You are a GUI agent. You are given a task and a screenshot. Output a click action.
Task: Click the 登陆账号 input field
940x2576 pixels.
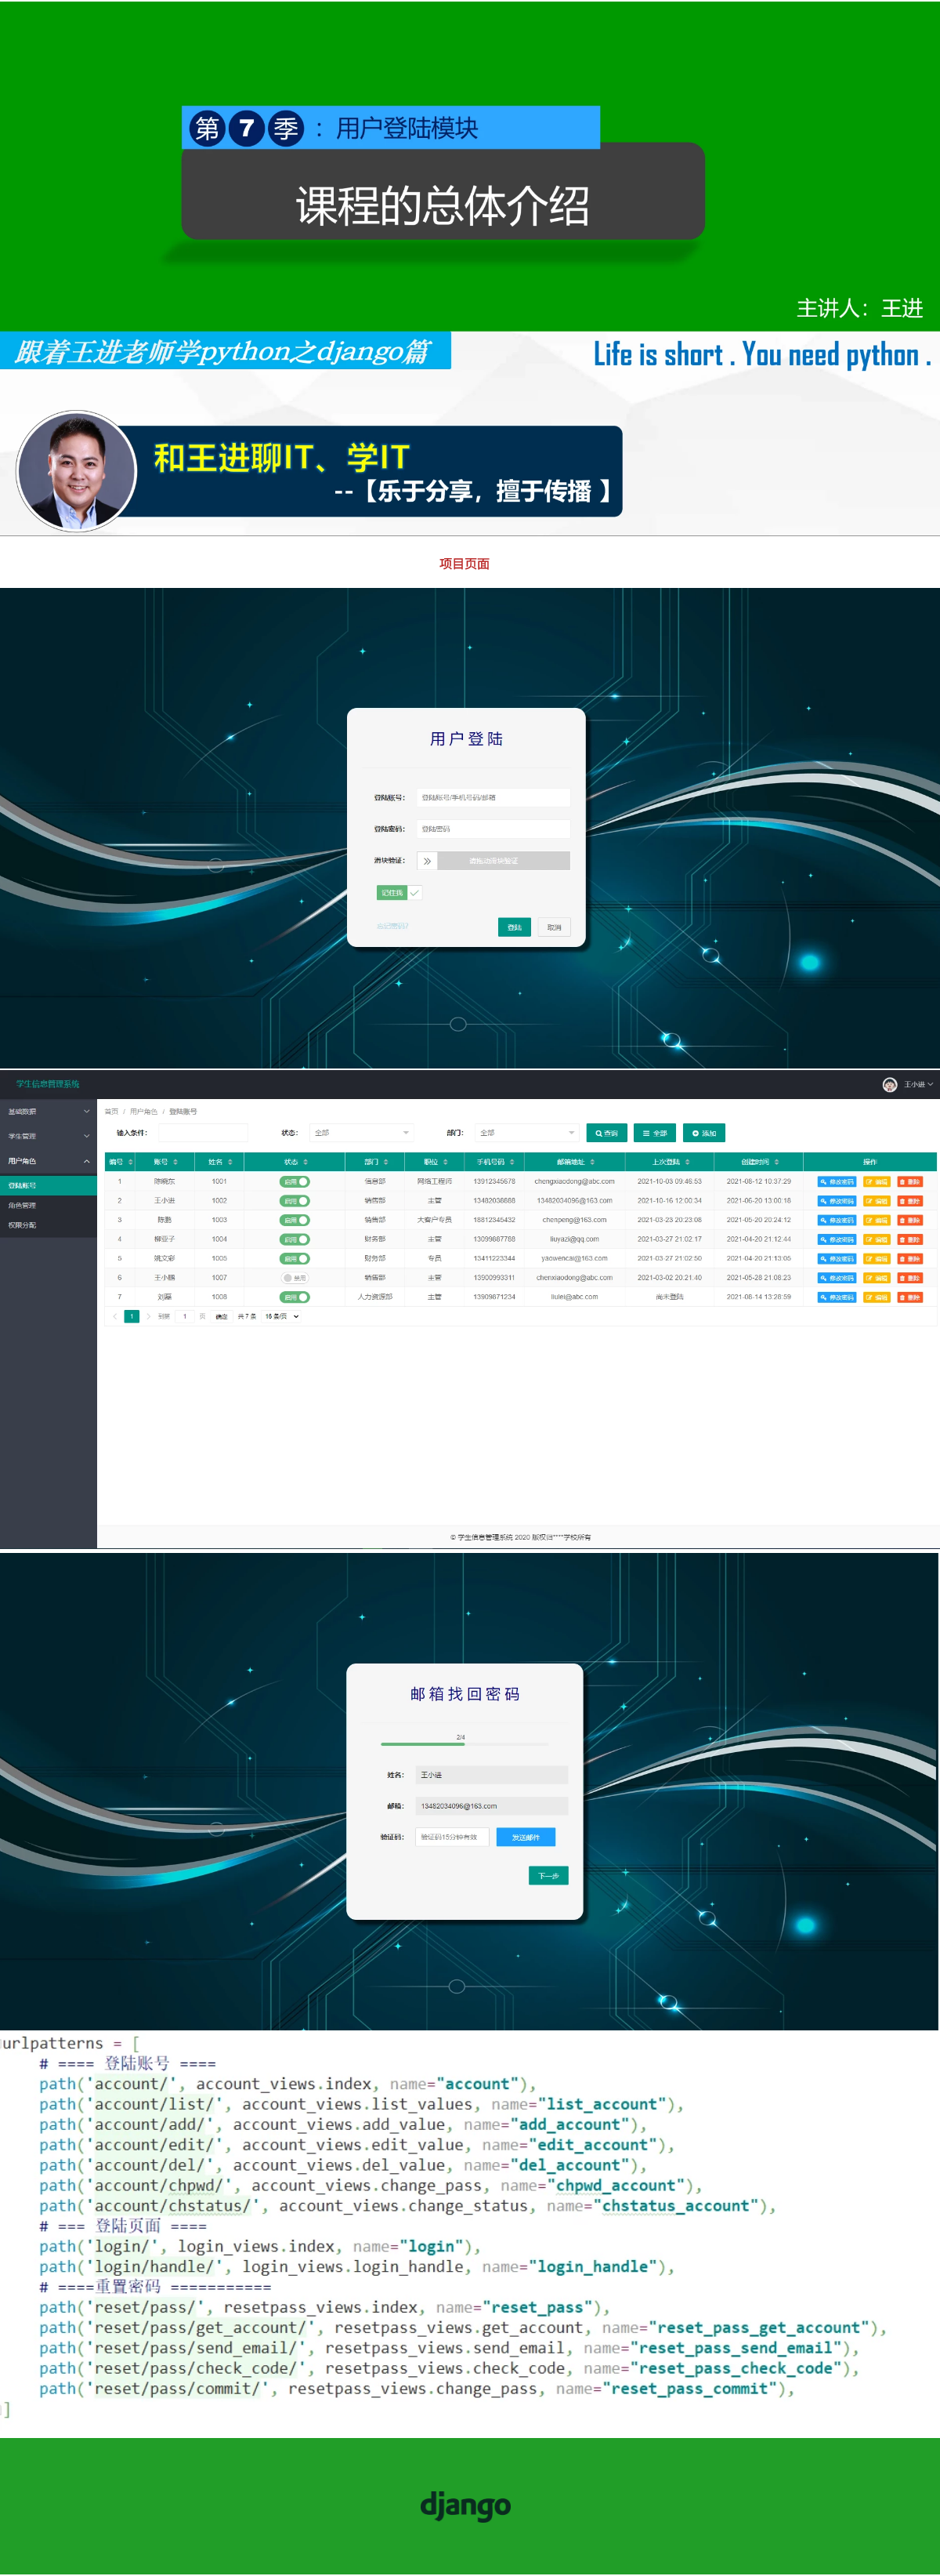493,797
